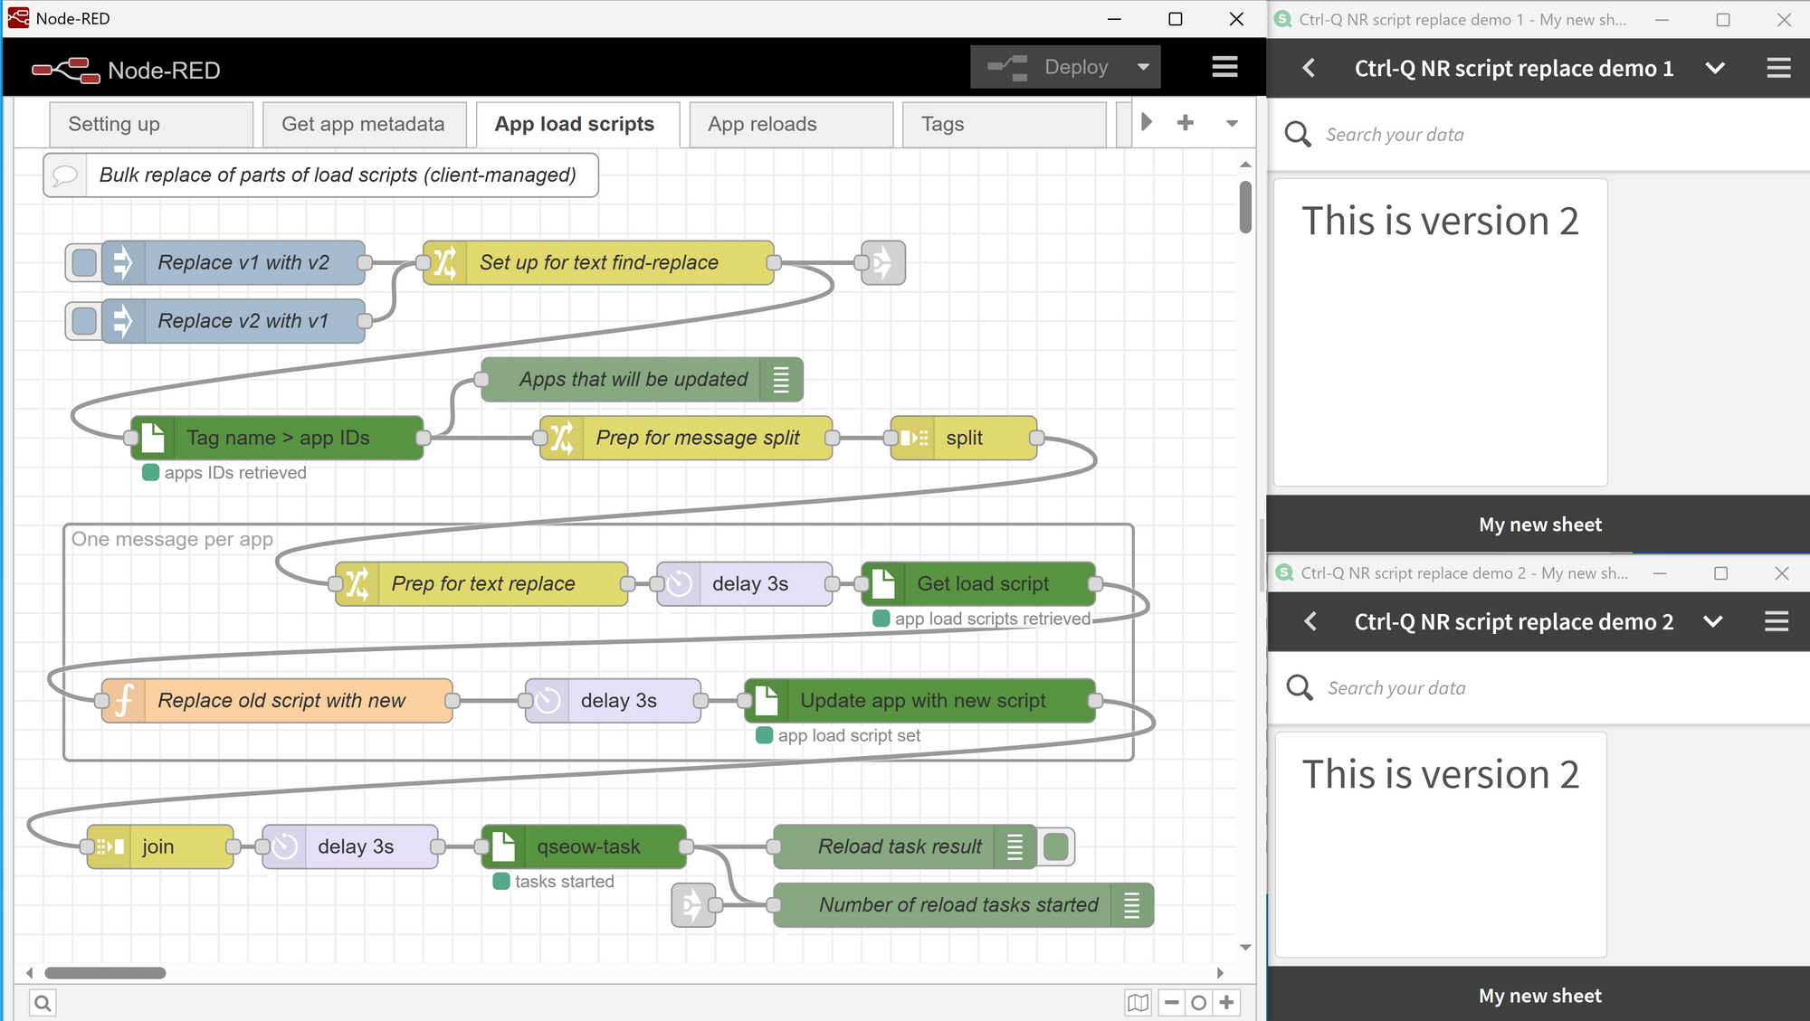Toggle the navigator map icon
This screenshot has height=1021, width=1810.
point(1138,1002)
